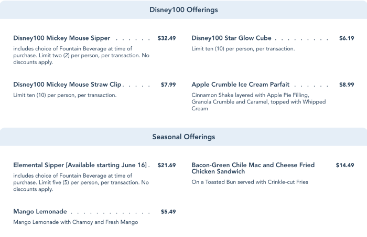Click the $14.49 sandwich price
This screenshot has height=237, width=367.
click(x=345, y=165)
